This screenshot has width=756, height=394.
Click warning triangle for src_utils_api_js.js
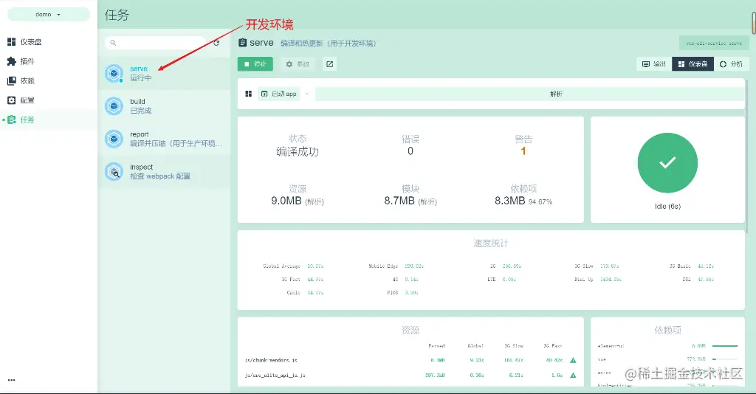573,376
